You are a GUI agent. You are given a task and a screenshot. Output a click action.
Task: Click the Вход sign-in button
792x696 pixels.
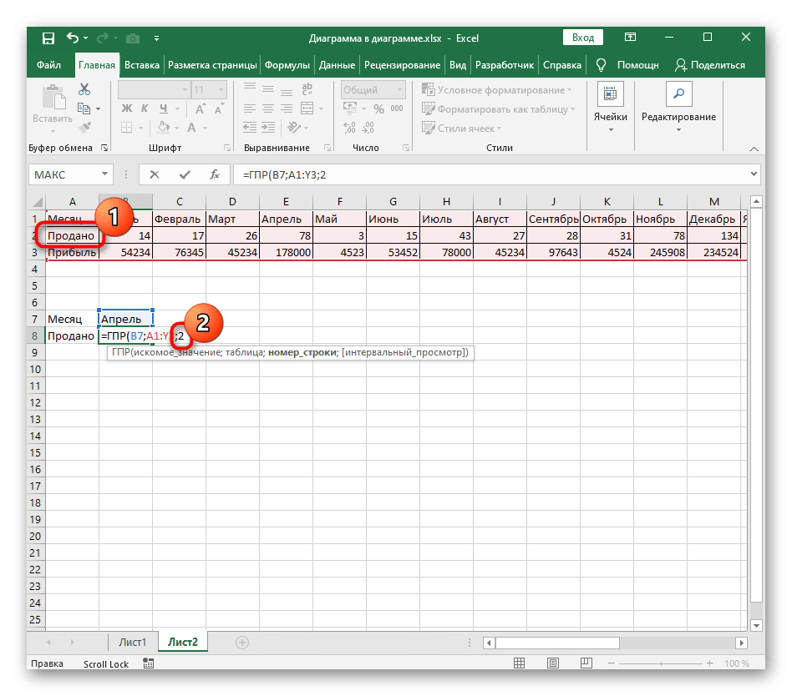coord(582,38)
